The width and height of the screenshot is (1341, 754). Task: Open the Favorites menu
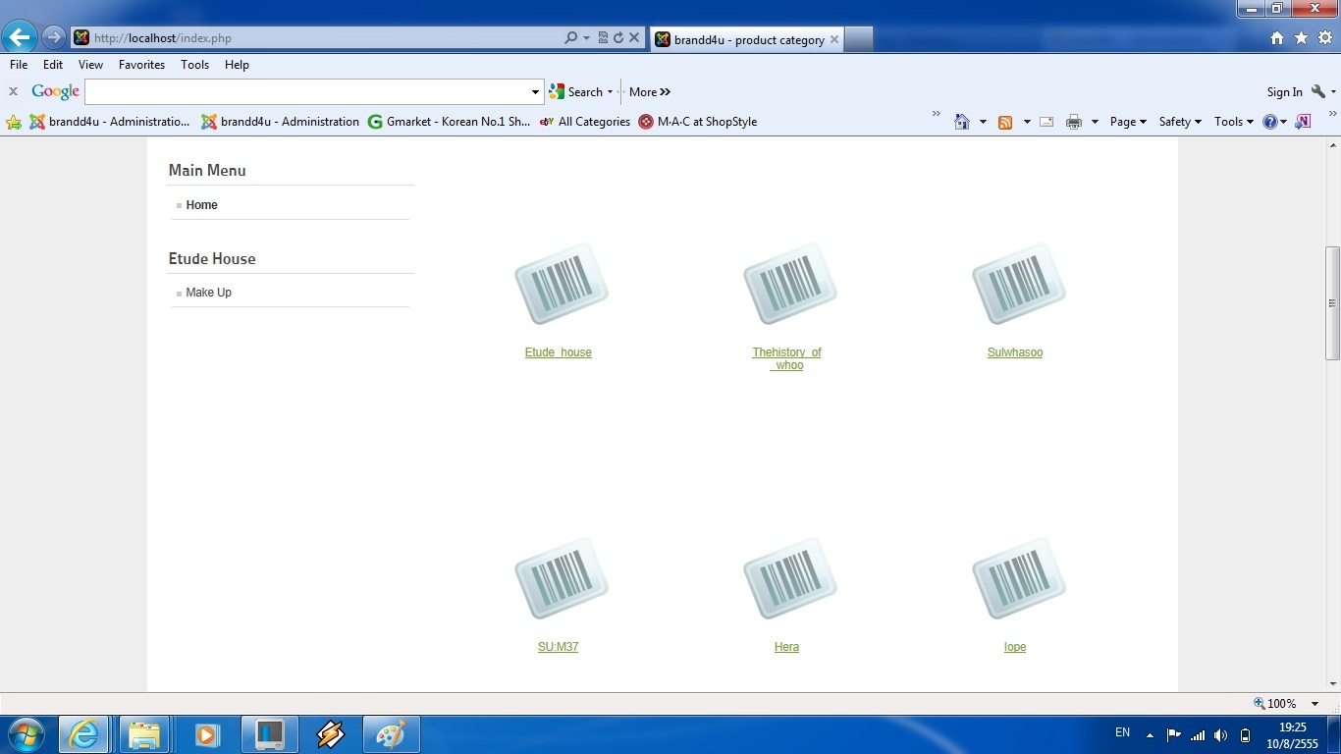(141, 64)
